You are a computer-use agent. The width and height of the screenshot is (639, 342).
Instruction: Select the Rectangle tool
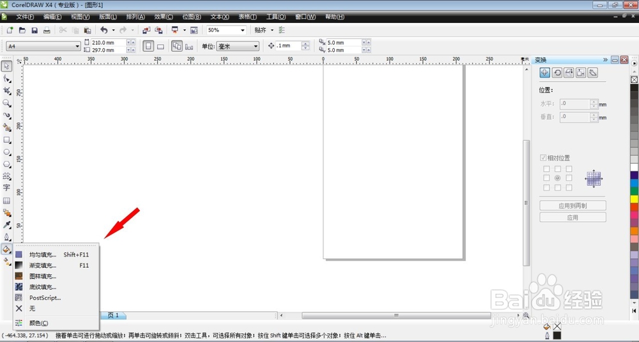pyautogui.click(x=7, y=140)
